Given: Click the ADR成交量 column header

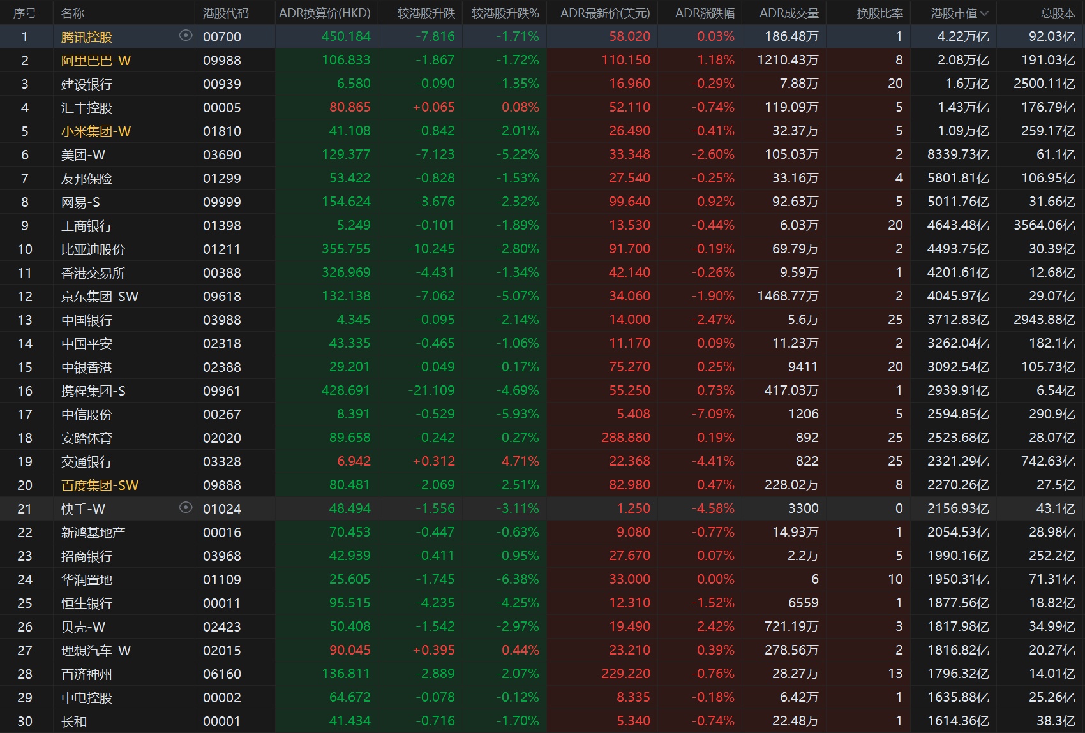Looking at the screenshot, I should pos(789,13).
